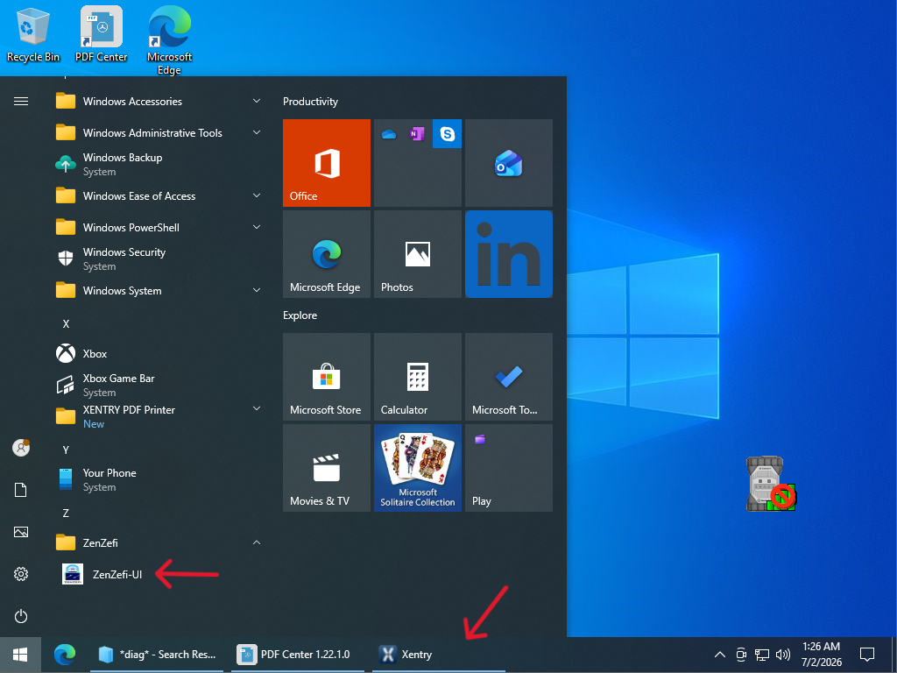Expand Windows Accessories folder
The width and height of the screenshot is (897, 673).
click(160, 102)
